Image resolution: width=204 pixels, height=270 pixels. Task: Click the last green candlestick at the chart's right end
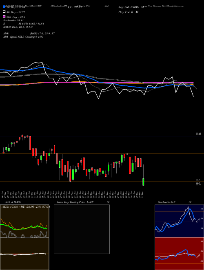click(143, 182)
